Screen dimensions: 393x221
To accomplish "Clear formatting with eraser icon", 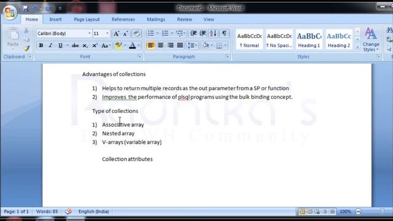I will coord(136,34).
